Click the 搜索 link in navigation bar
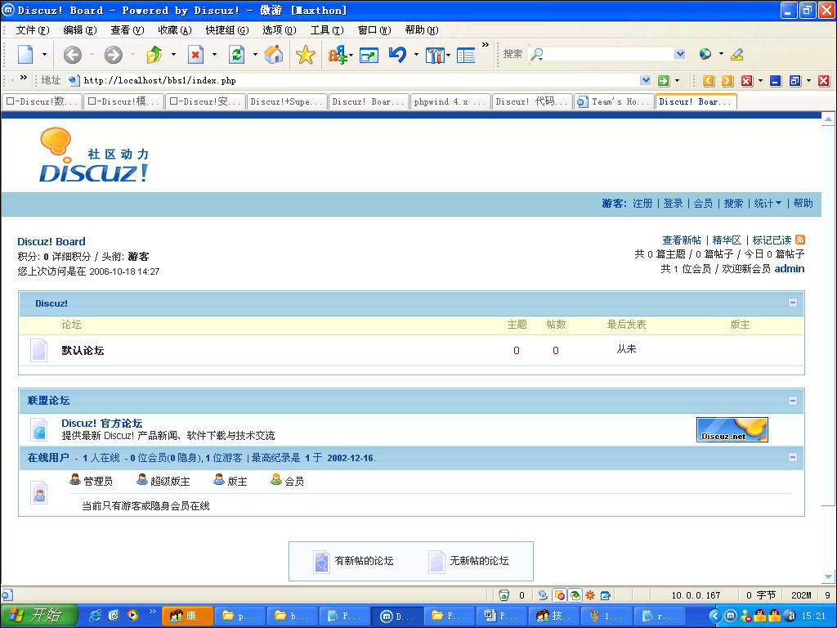 coord(733,204)
